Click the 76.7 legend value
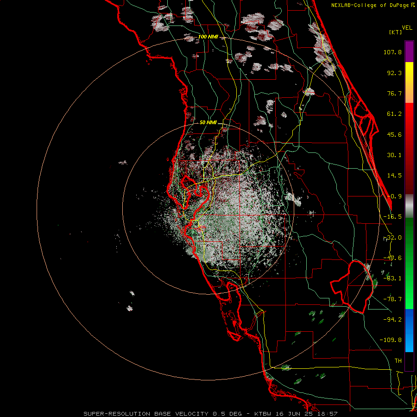This screenshot has height=417, width=417. click(x=394, y=93)
